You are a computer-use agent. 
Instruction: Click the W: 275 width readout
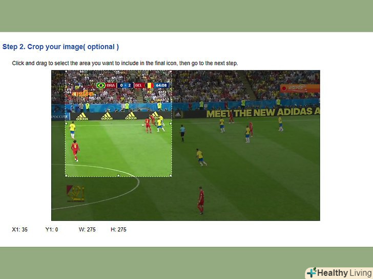click(87, 229)
